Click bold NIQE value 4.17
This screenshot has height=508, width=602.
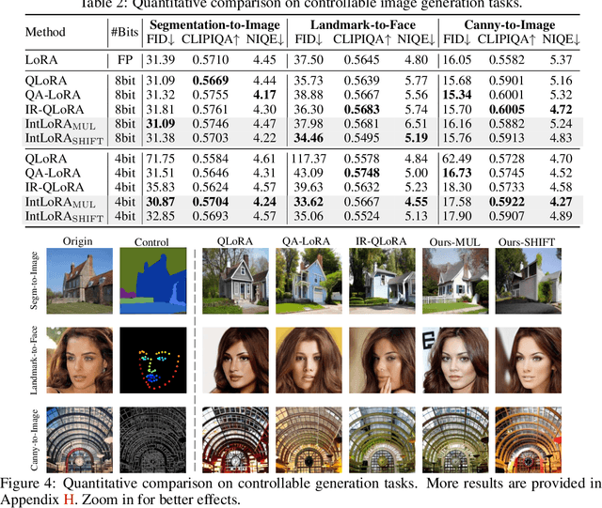pyautogui.click(x=264, y=95)
